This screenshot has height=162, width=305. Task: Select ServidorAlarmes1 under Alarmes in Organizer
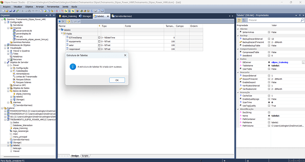click(24, 105)
